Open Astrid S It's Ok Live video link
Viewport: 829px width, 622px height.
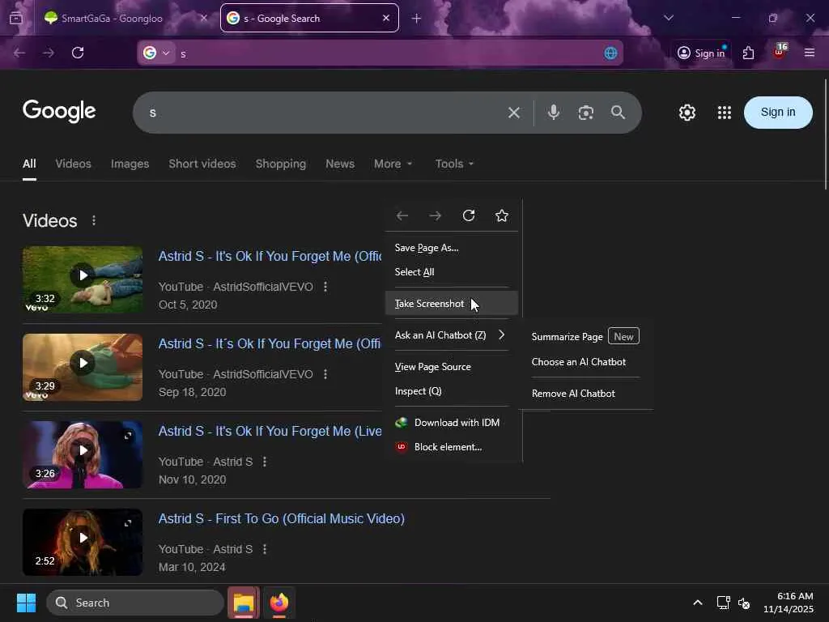[x=270, y=431]
